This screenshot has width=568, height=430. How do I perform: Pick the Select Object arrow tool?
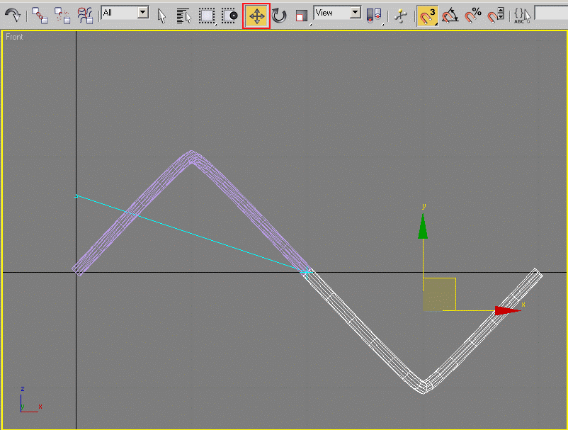161,16
